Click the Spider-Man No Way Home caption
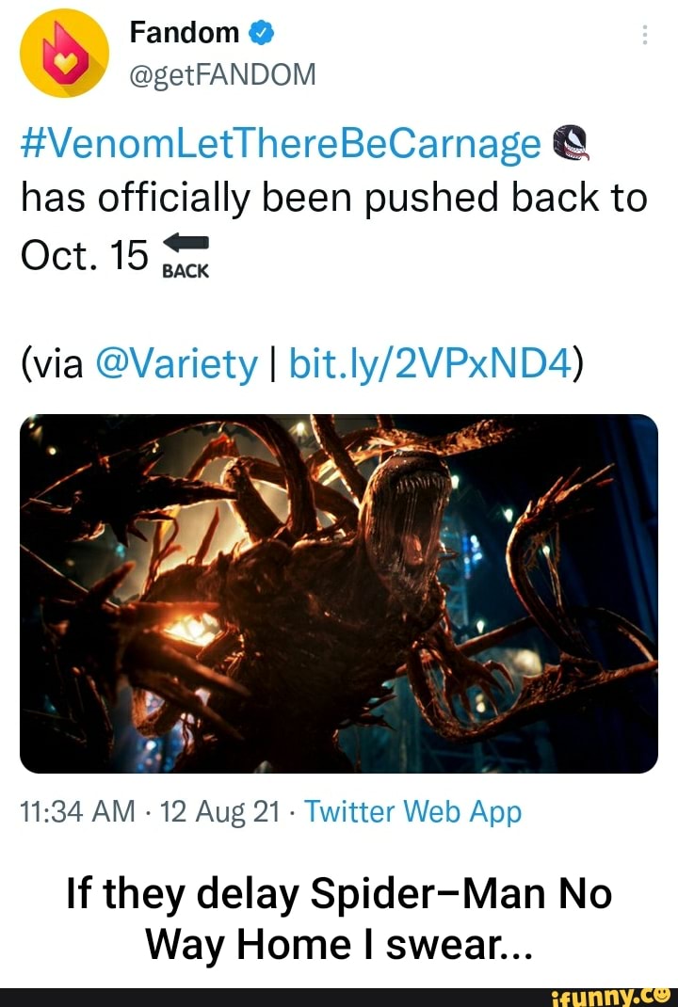 tap(339, 917)
